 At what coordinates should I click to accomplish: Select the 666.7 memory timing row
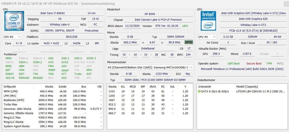click(150, 113)
